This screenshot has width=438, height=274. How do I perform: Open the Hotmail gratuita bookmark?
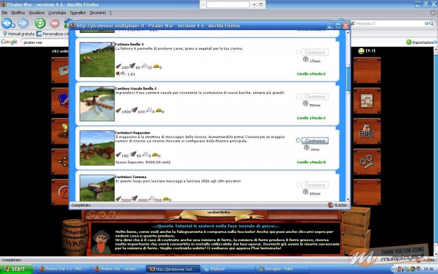coord(19,33)
